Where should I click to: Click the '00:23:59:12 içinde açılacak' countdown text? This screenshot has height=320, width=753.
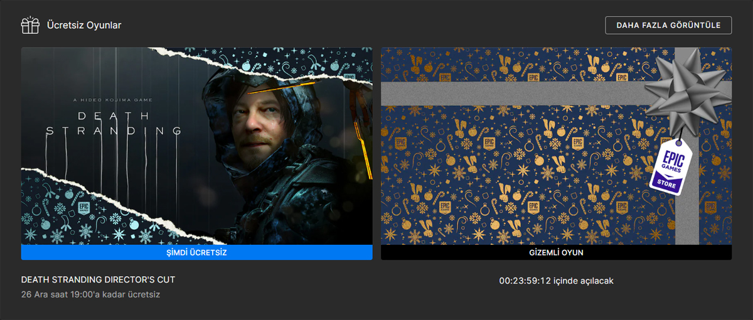(x=556, y=281)
